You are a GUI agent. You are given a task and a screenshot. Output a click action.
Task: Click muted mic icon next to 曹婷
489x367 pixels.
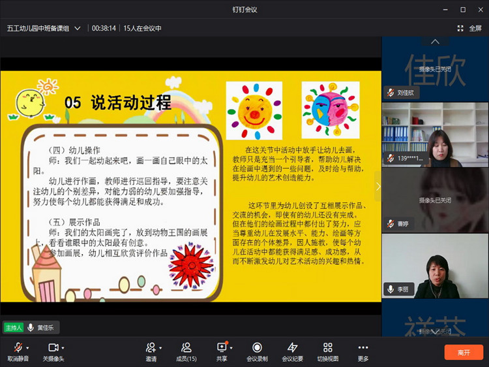391,223
